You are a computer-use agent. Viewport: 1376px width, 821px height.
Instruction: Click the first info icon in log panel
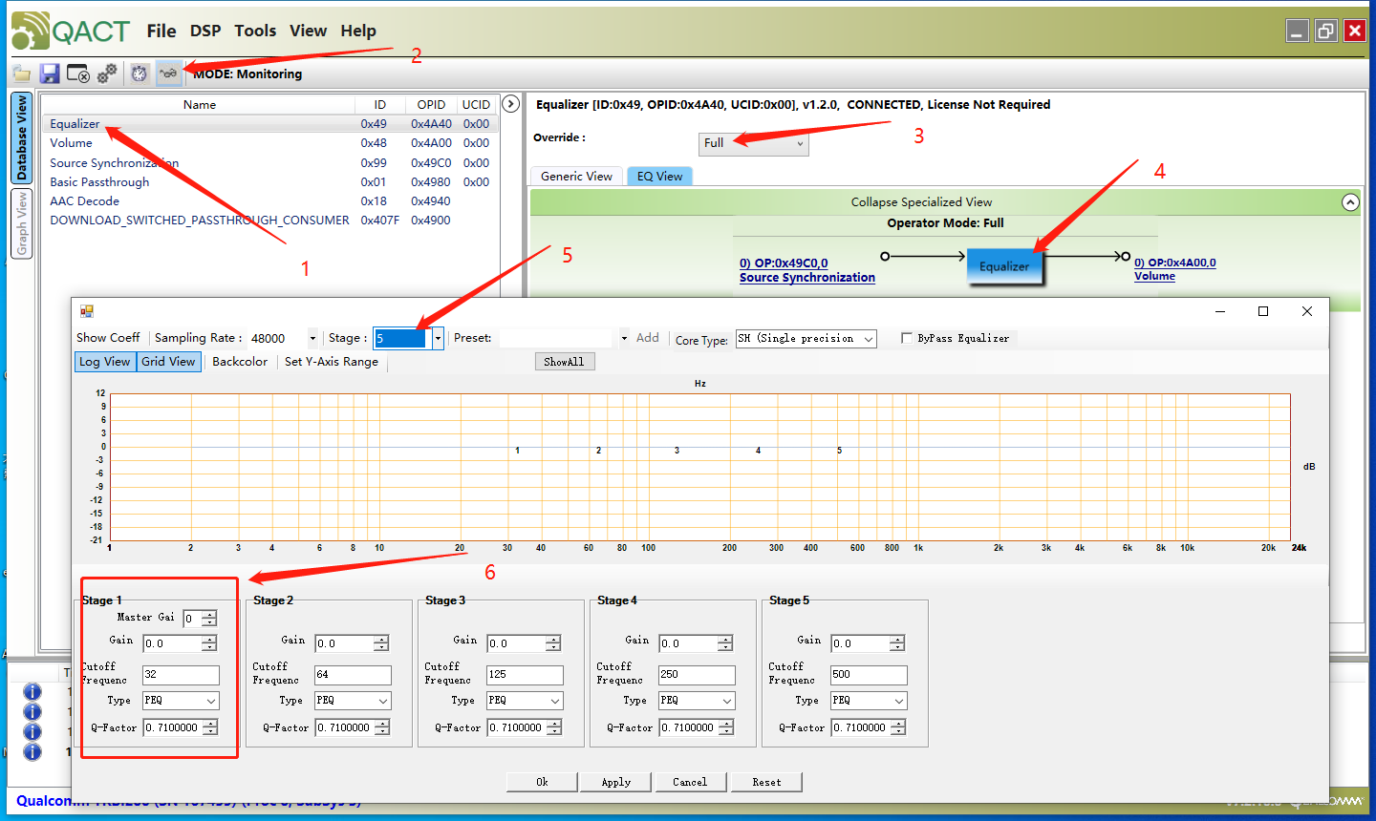click(x=32, y=692)
